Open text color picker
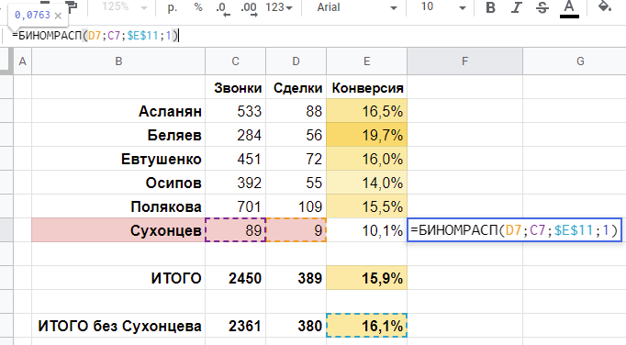Viewport: 626px width, 345px height. click(x=569, y=8)
